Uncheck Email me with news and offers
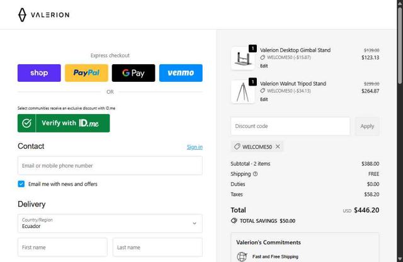The width and height of the screenshot is (403, 262). (21, 184)
